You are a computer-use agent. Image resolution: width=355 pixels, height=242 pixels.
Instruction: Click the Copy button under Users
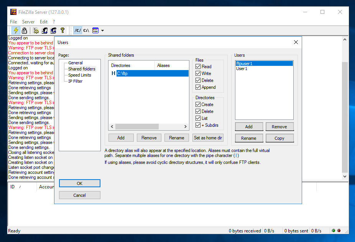tap(279, 138)
